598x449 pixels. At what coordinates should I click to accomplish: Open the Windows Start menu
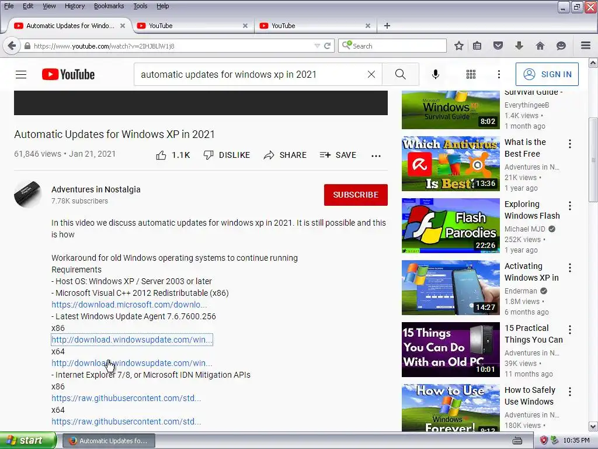coord(28,440)
